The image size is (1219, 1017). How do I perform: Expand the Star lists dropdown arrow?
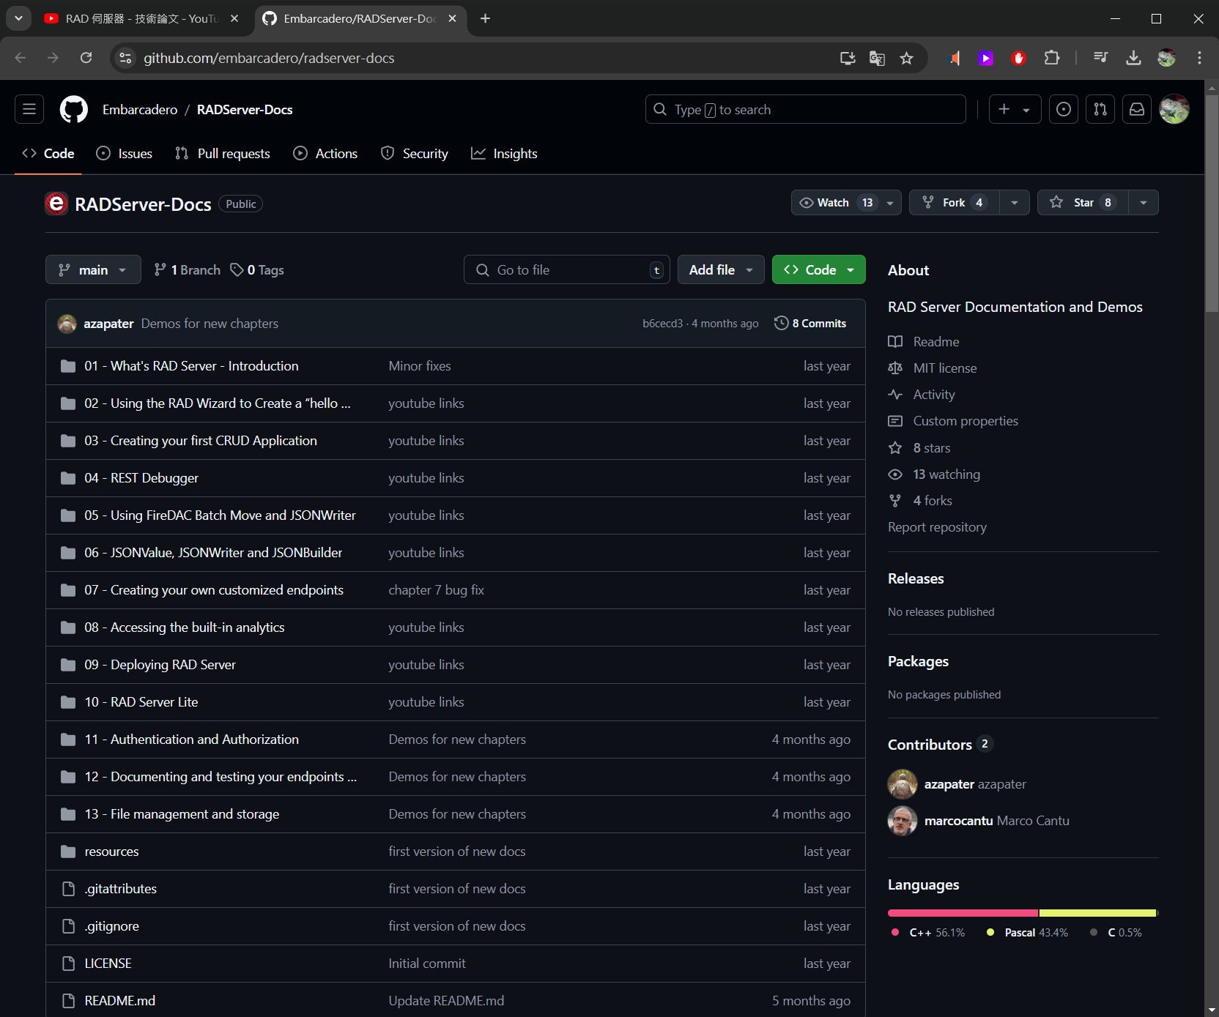pyautogui.click(x=1144, y=203)
